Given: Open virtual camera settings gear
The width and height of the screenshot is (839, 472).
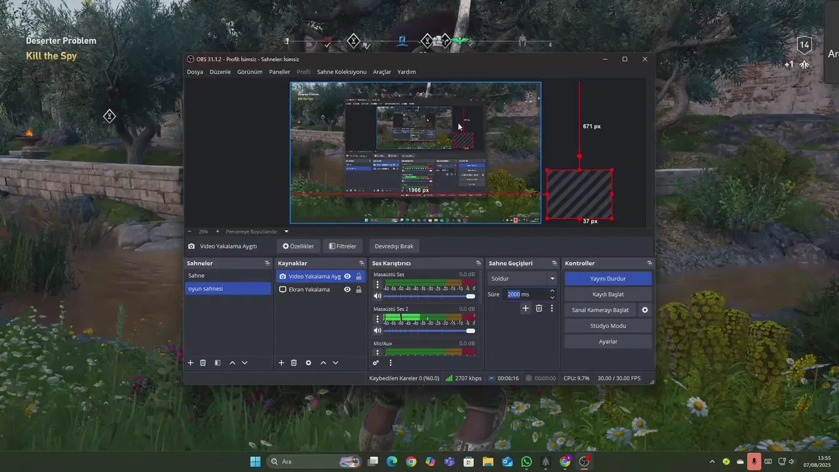Looking at the screenshot, I should click(x=645, y=310).
